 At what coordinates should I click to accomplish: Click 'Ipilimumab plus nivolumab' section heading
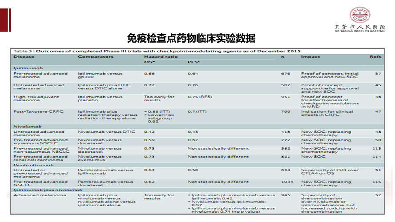click(x=48, y=190)
